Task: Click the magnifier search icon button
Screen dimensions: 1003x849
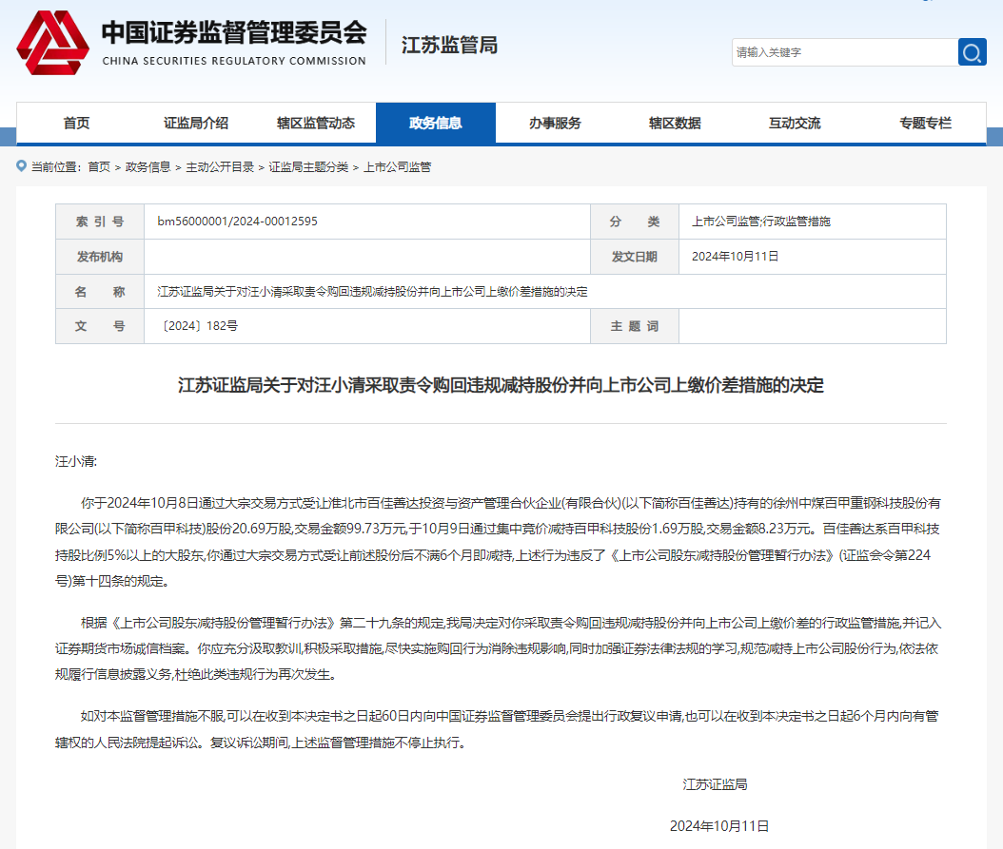Action: [x=972, y=52]
